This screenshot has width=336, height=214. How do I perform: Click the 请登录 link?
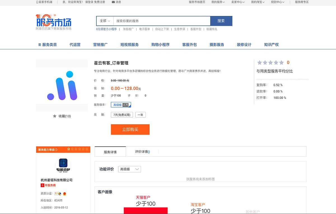point(89,2)
